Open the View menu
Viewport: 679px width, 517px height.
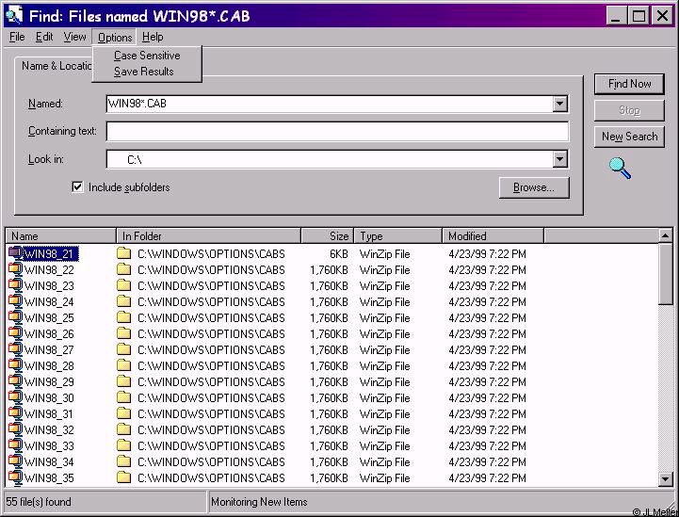click(x=75, y=37)
